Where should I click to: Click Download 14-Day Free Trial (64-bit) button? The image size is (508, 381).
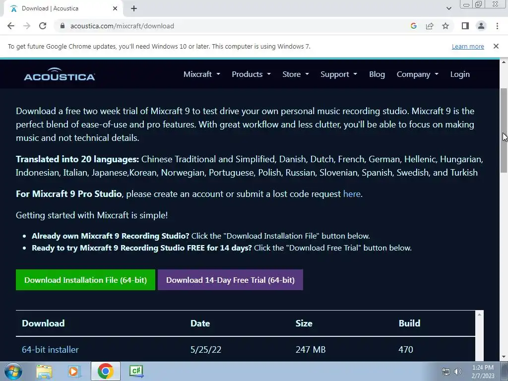pyautogui.click(x=230, y=280)
